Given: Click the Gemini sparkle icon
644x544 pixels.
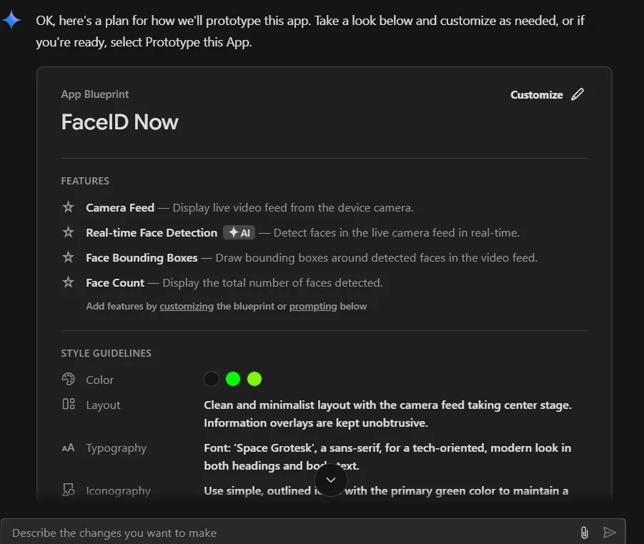Looking at the screenshot, I should 11,20.
